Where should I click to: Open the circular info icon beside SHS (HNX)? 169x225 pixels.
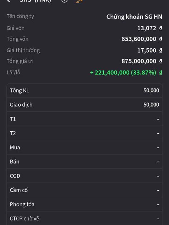click(x=65, y=1)
